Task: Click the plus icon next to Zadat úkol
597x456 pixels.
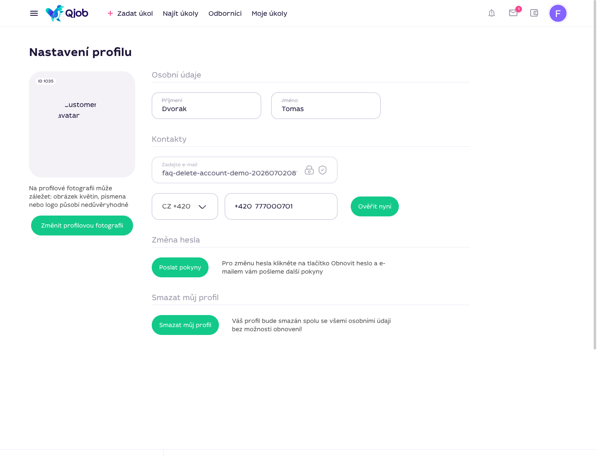Action: tap(110, 13)
